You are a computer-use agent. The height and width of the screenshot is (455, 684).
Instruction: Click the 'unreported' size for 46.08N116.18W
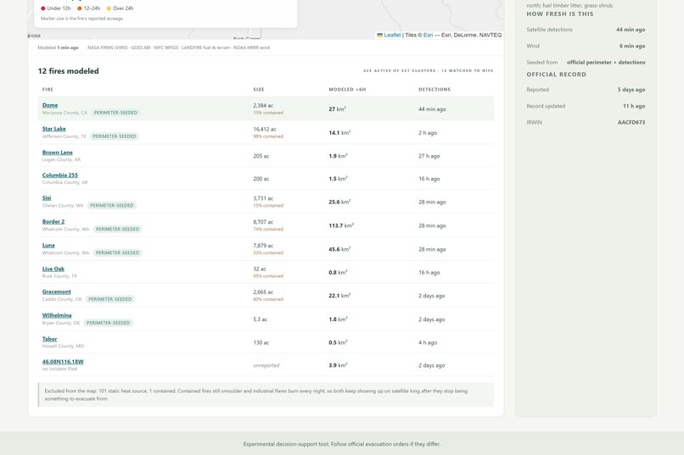click(266, 365)
